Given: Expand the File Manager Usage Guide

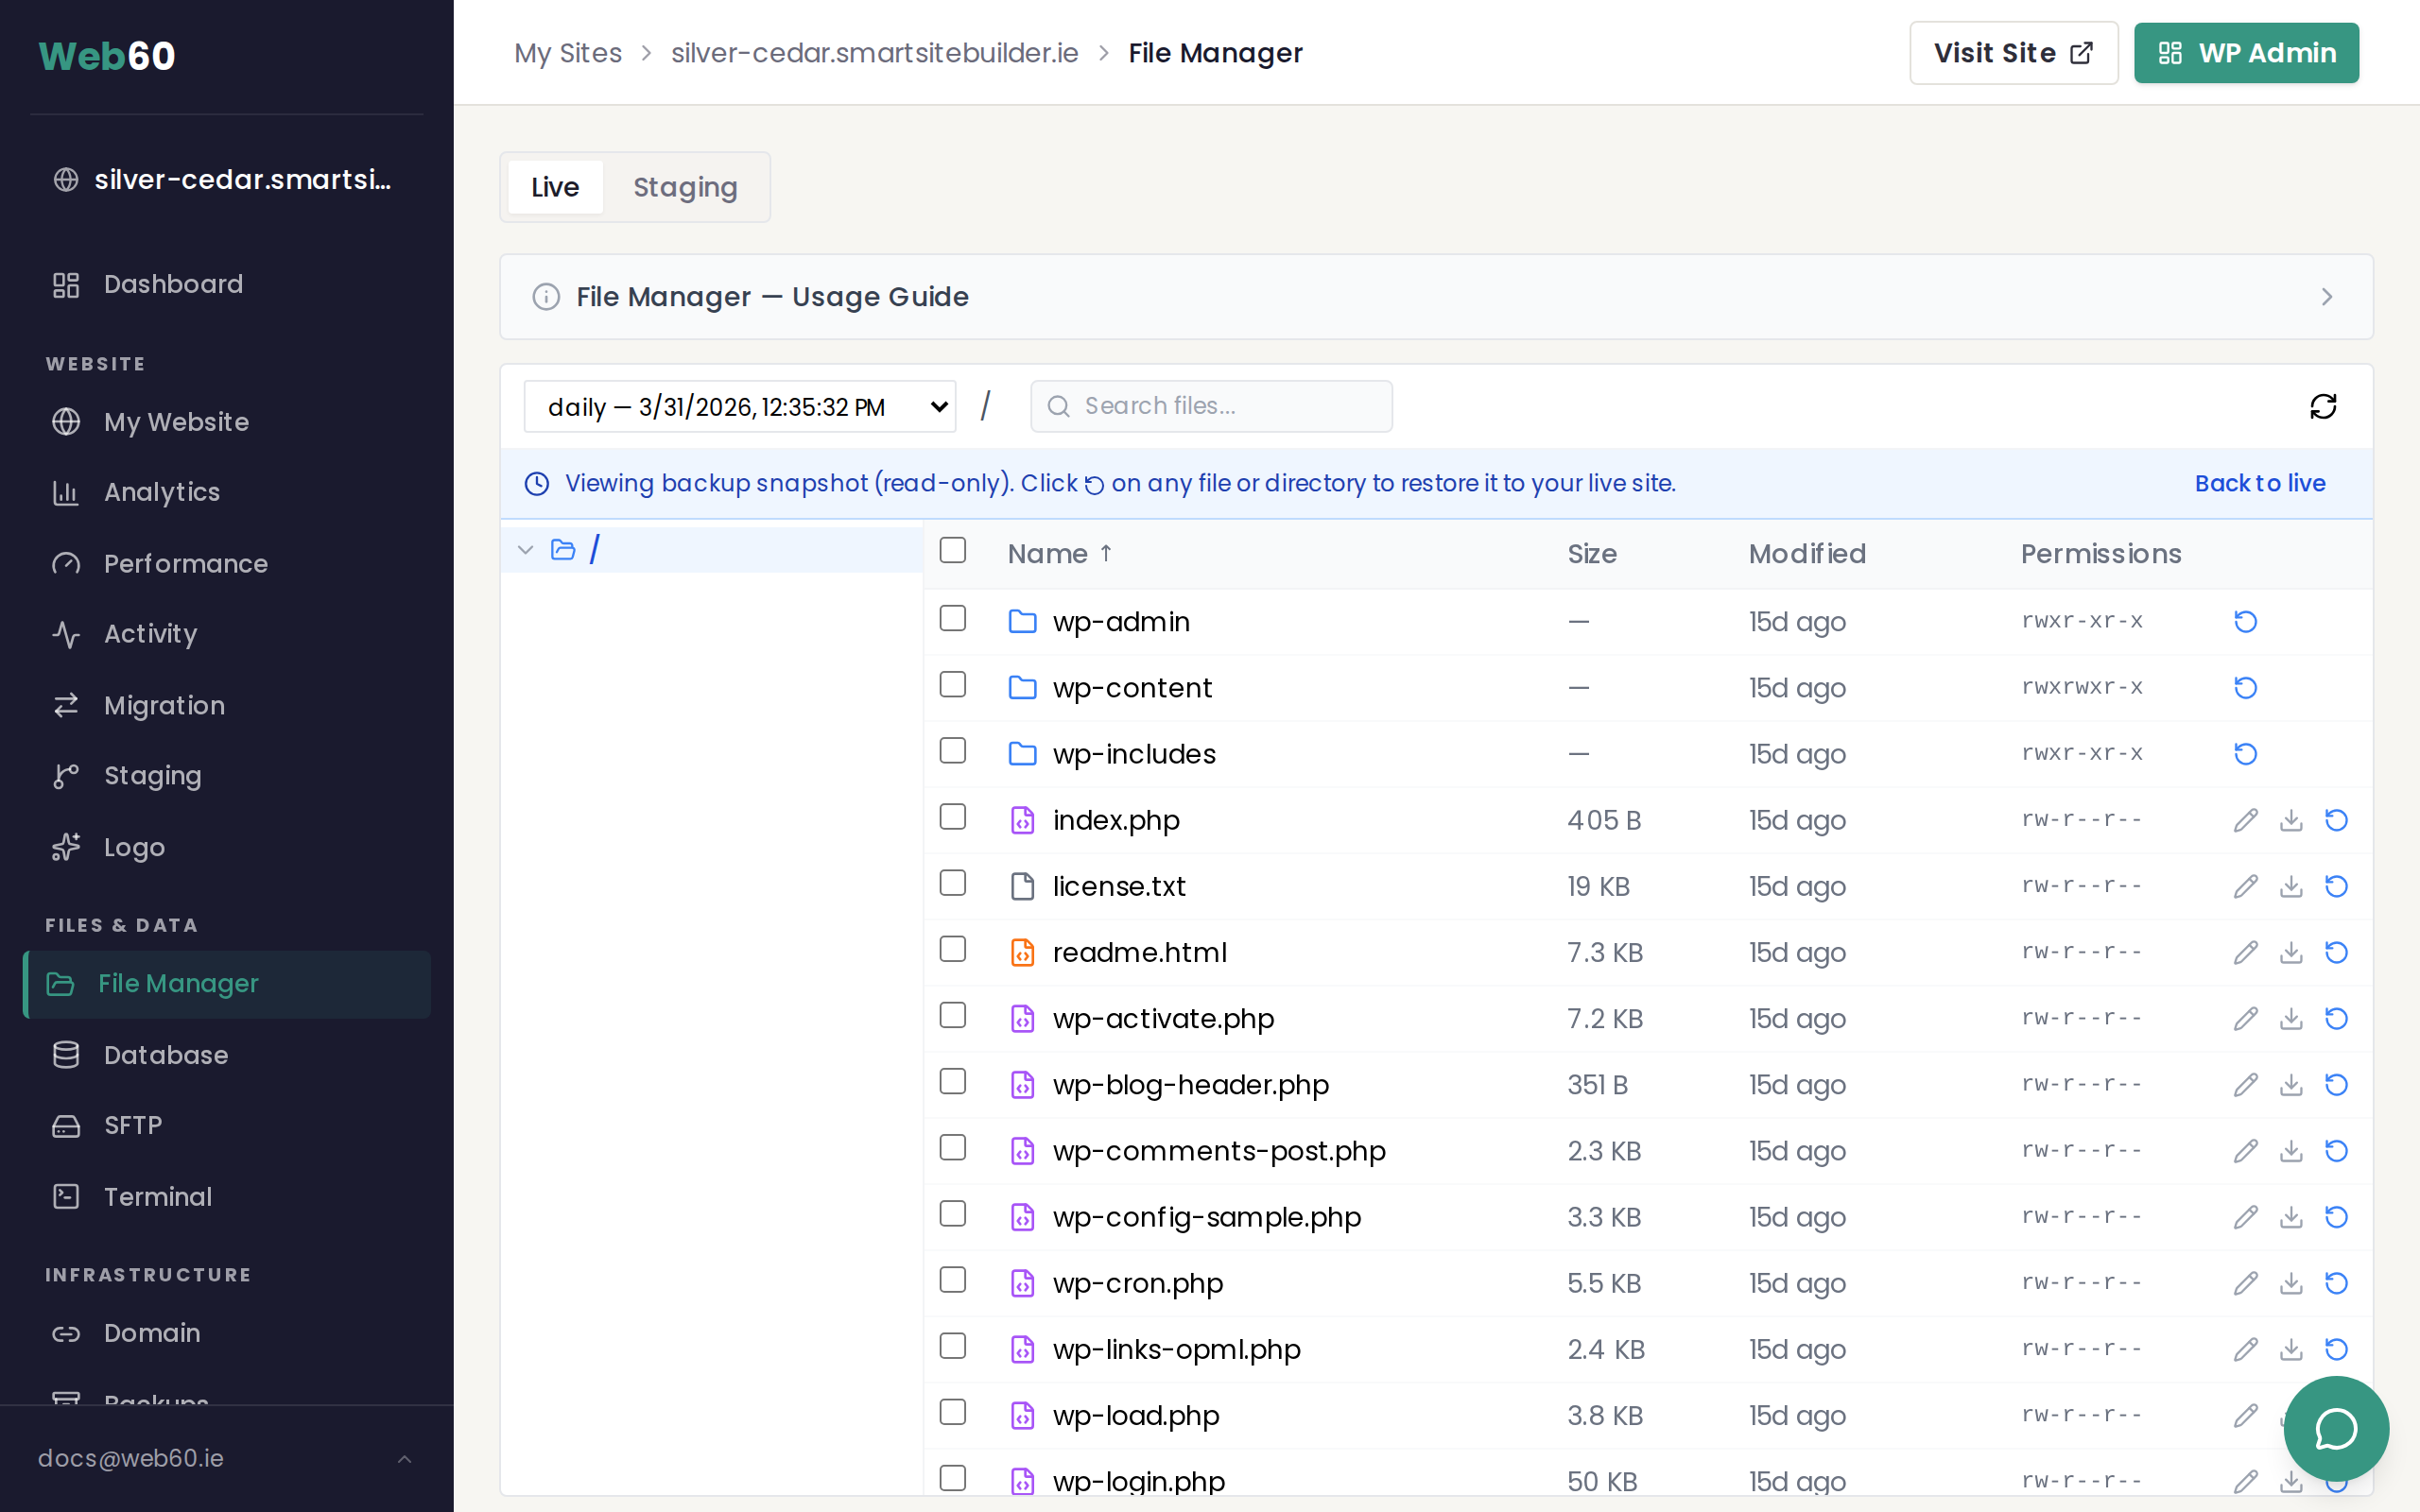Looking at the screenshot, I should tap(2327, 296).
